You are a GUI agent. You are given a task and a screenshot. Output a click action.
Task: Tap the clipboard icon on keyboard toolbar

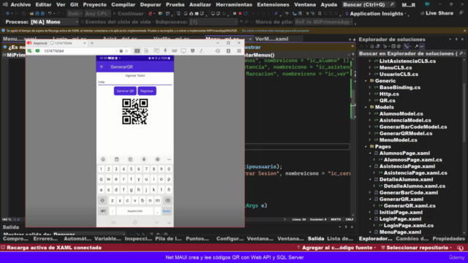click(117, 159)
